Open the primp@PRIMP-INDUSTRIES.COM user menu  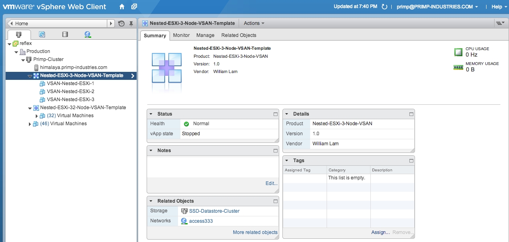[437, 7]
